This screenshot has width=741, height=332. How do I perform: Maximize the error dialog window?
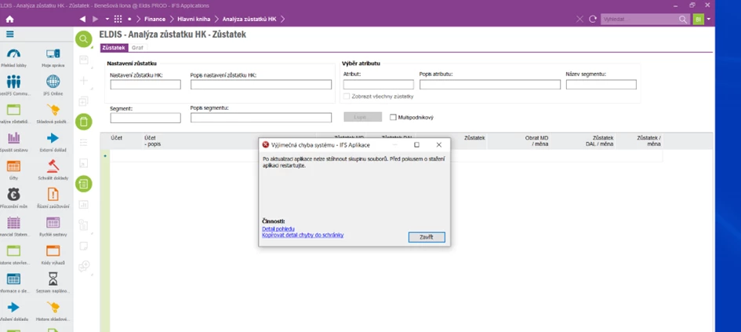(x=417, y=144)
